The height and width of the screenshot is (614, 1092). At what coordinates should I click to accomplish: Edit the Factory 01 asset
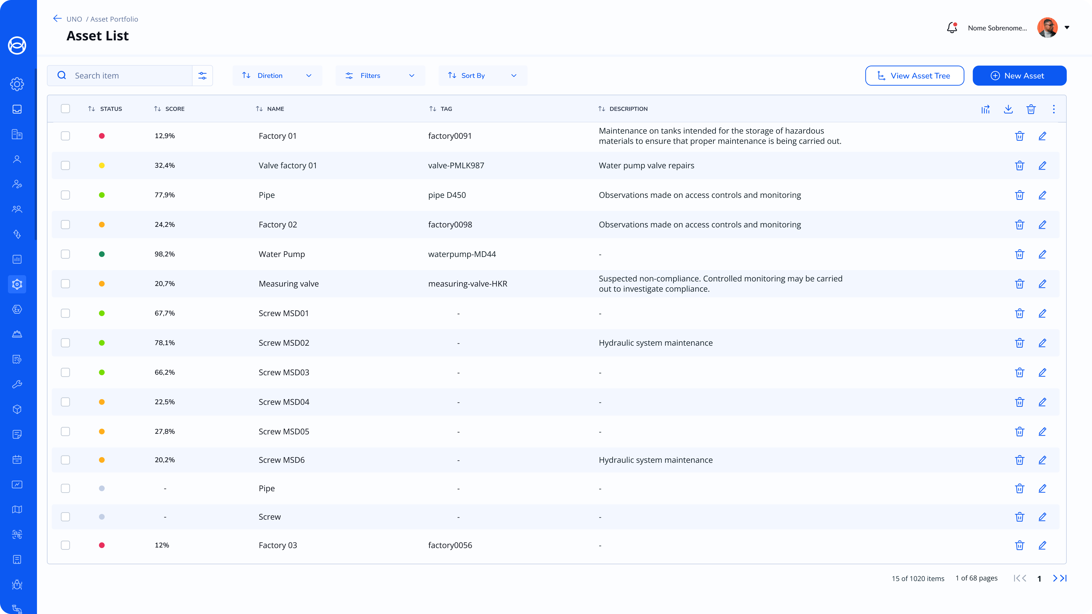pyautogui.click(x=1043, y=136)
